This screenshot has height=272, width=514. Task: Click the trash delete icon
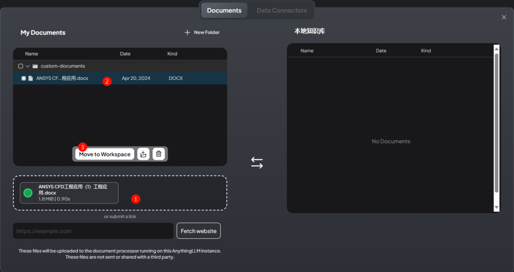159,154
